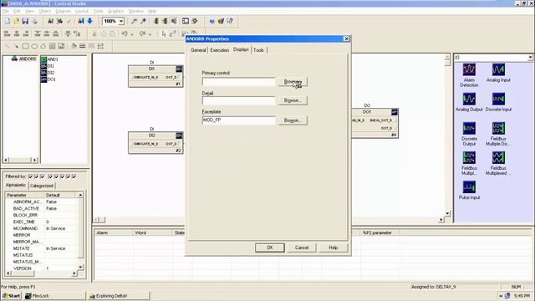Click the hierarchy pane scroll-right arrow

click(35, 160)
